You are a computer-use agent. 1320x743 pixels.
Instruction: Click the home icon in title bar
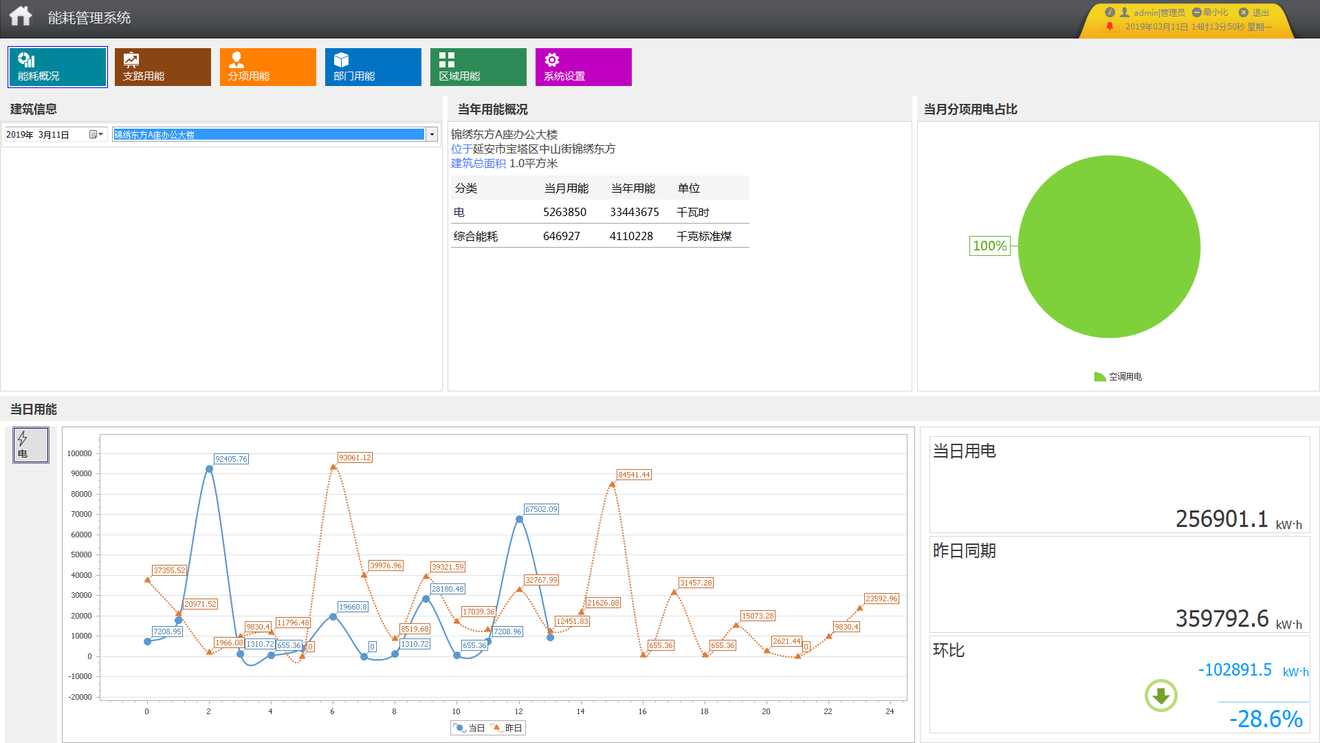(x=21, y=17)
